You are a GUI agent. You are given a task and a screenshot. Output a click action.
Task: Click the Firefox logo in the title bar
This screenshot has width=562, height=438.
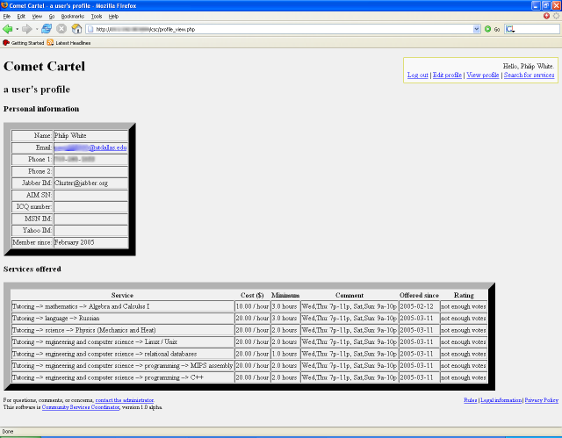click(4, 5)
